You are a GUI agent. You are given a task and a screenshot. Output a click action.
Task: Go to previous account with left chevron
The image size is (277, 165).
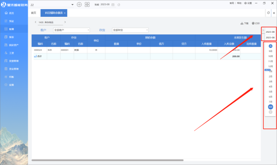[35, 22]
